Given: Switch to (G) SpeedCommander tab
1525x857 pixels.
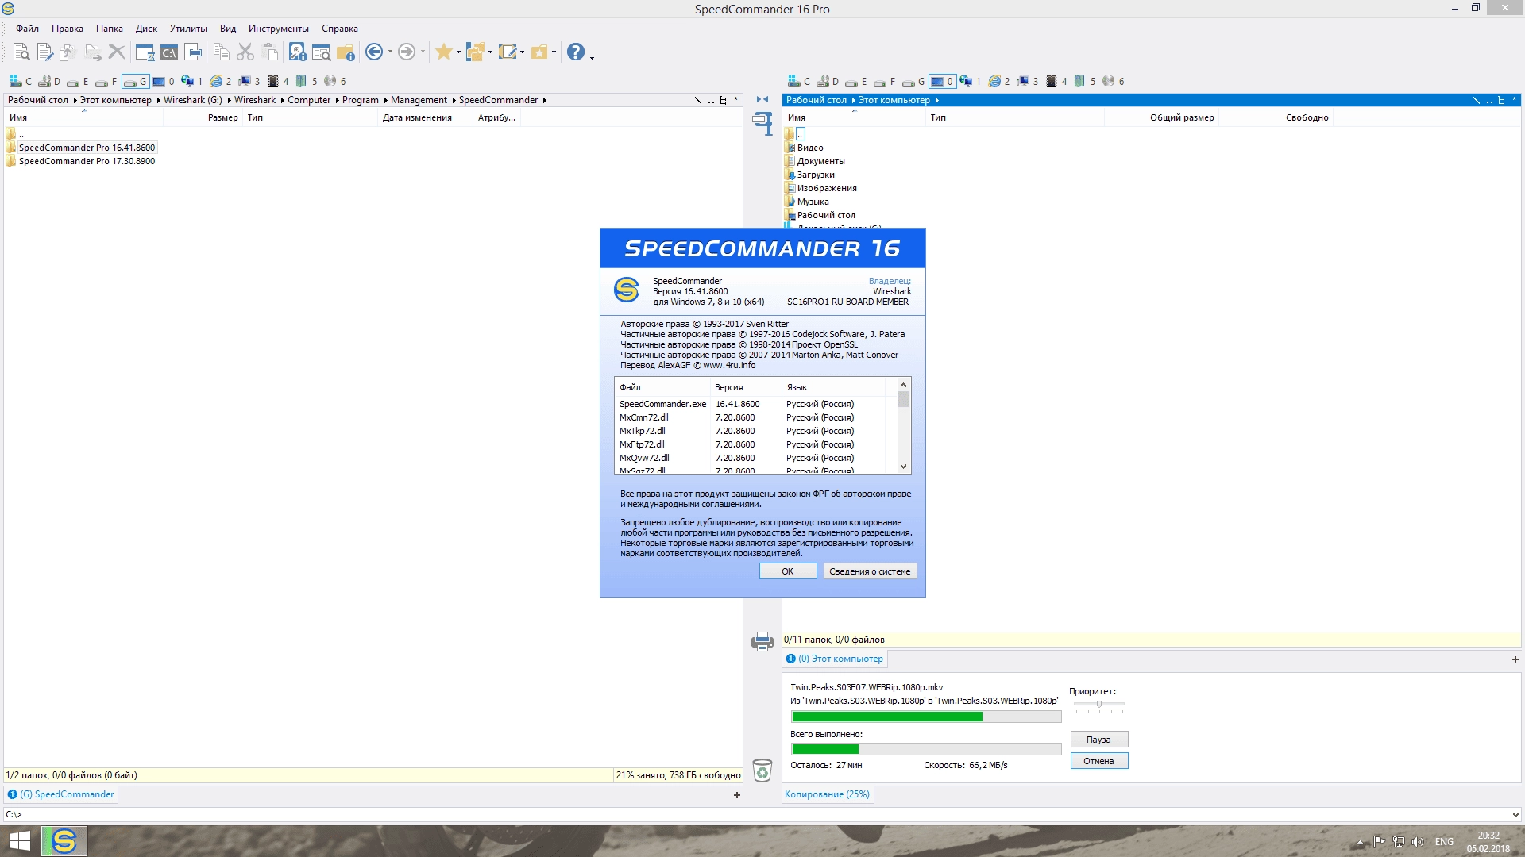Looking at the screenshot, I should (61, 794).
